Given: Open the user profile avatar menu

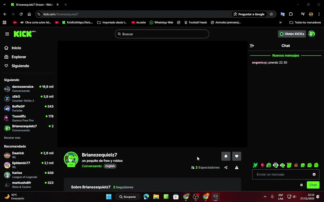Looking at the screenshot, I should point(311,34).
